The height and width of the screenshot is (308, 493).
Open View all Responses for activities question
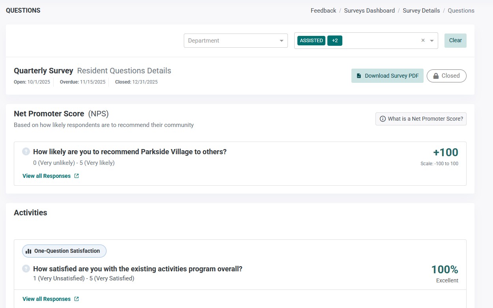[x=47, y=299]
